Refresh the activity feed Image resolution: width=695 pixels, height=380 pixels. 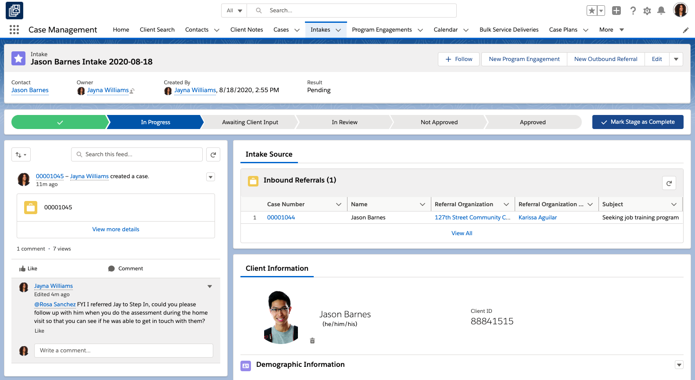pyautogui.click(x=213, y=154)
